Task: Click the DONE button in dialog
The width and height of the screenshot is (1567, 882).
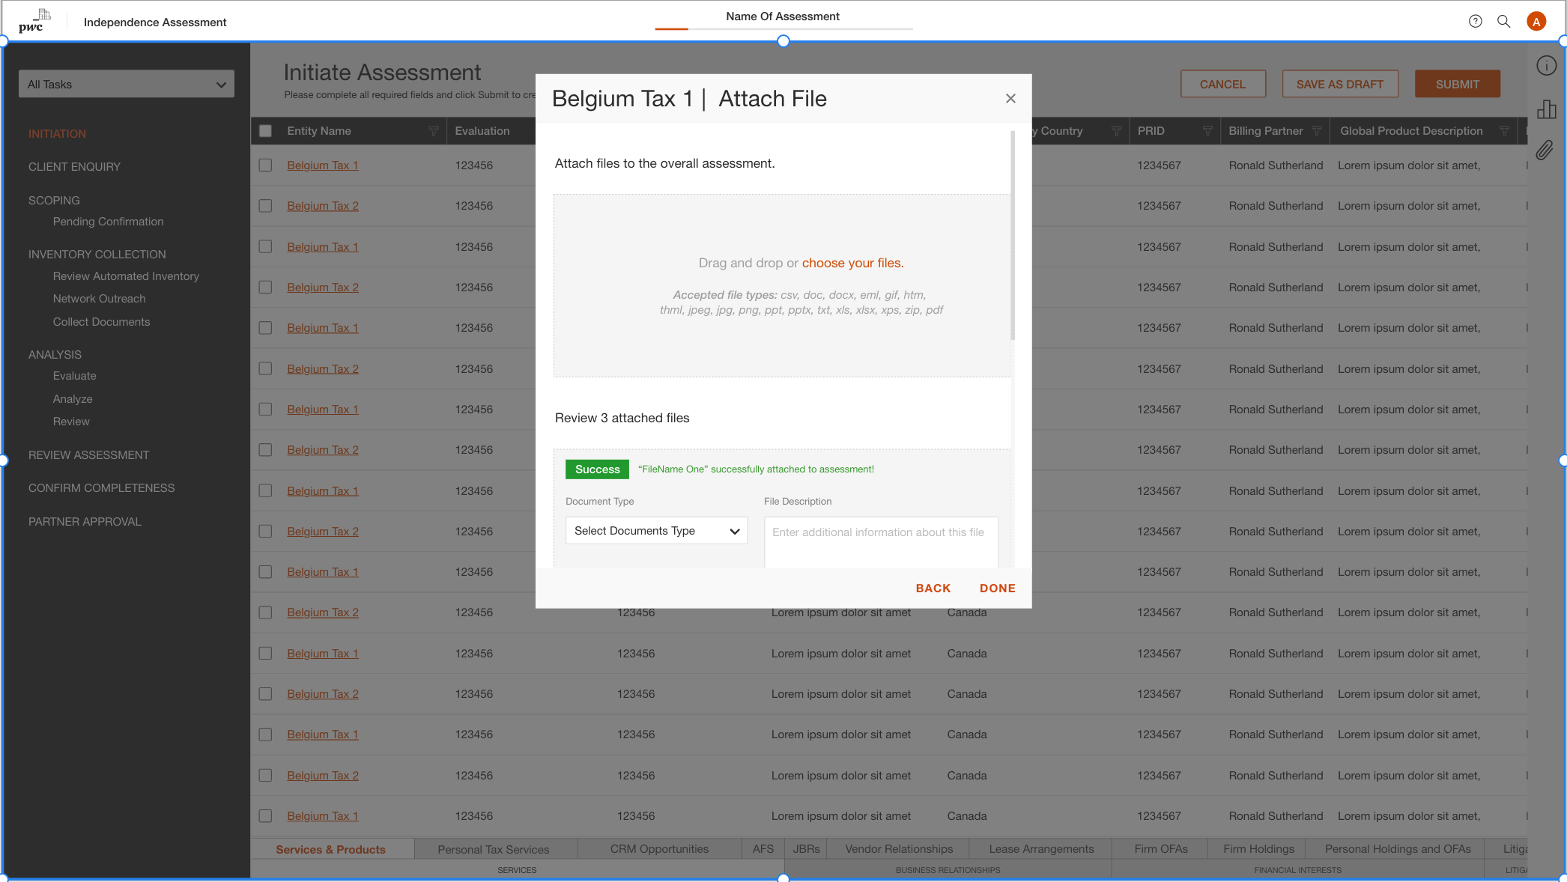Action: click(x=997, y=588)
